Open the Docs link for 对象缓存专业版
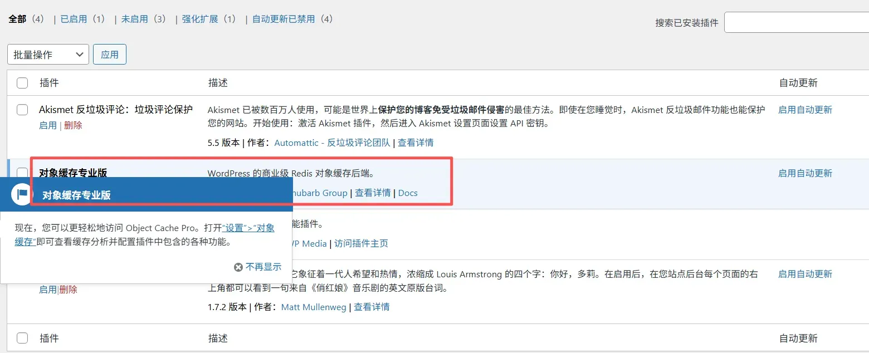This screenshot has height=353, width=869. (x=408, y=193)
